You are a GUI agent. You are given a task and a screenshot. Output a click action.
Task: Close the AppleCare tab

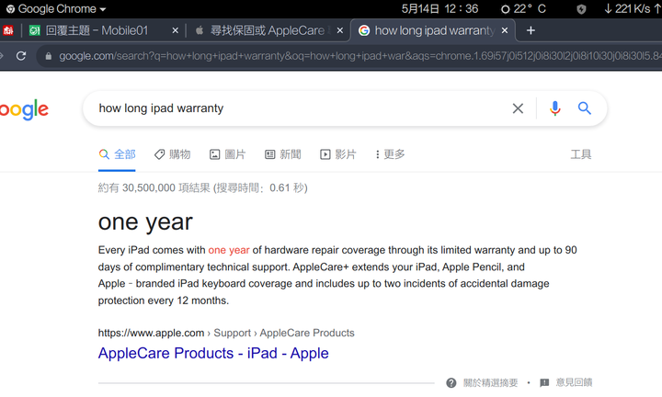click(x=340, y=30)
